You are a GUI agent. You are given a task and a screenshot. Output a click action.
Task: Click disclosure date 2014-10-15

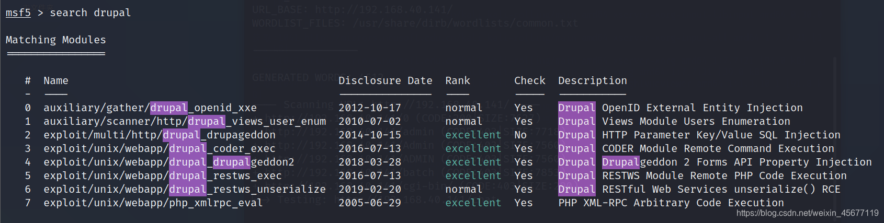(370, 135)
